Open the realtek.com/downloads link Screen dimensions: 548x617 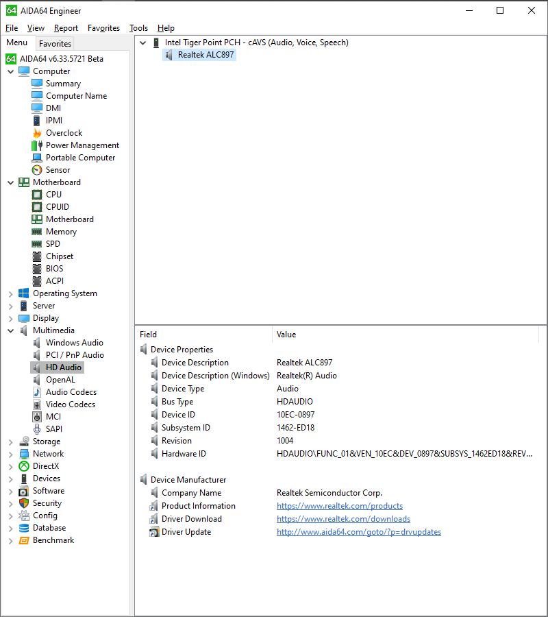tap(344, 519)
